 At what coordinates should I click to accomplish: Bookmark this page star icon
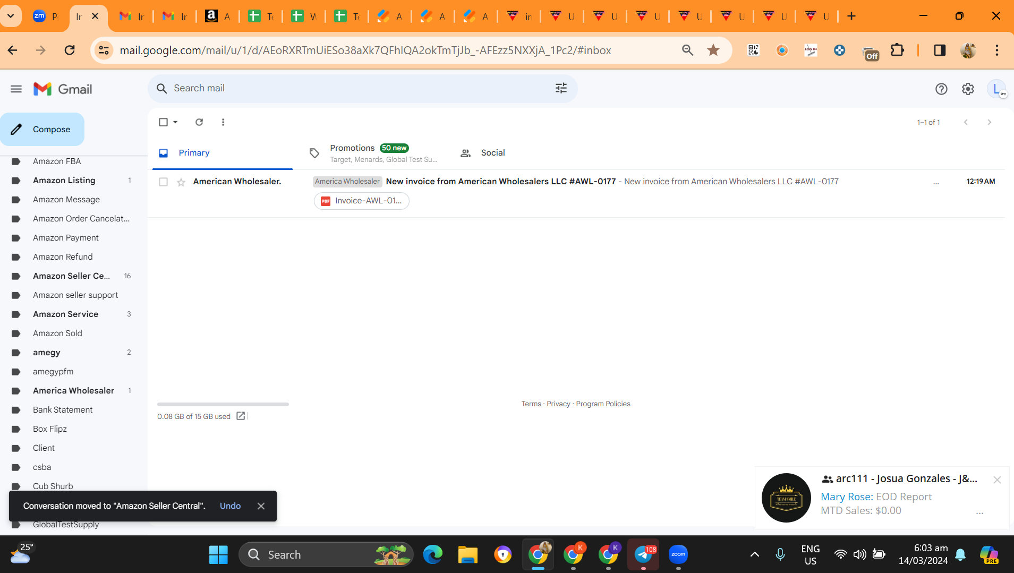pos(713,50)
